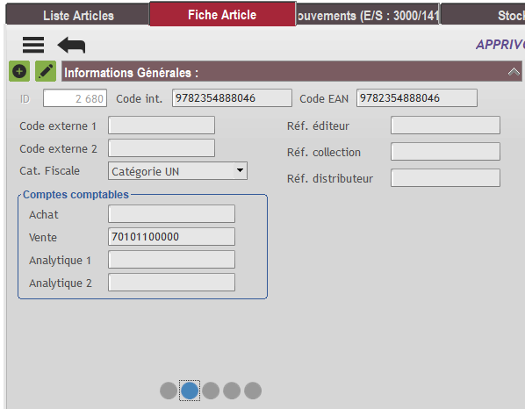The image size is (525, 409).
Task: Switch to the Liste Articles tab
Action: [x=78, y=16]
